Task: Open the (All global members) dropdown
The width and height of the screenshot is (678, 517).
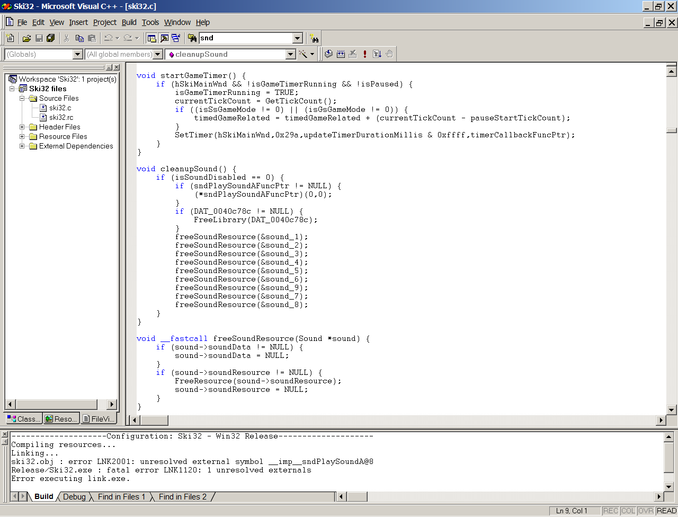Action: 158,54
